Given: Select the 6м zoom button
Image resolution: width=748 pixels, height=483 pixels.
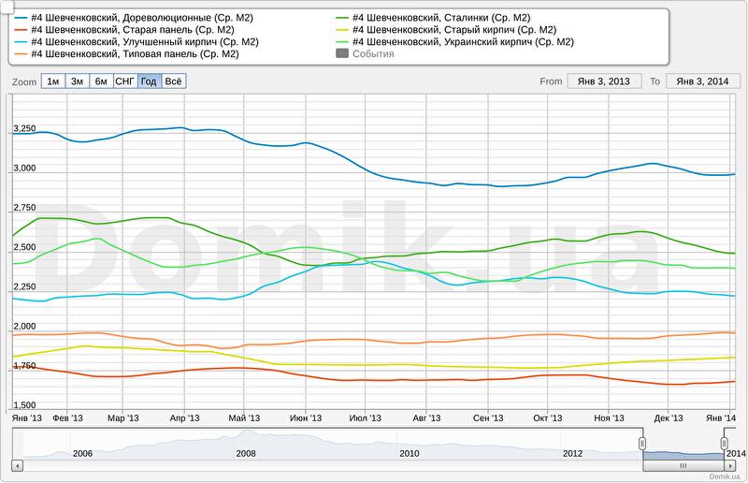Looking at the screenshot, I should tap(101, 81).
